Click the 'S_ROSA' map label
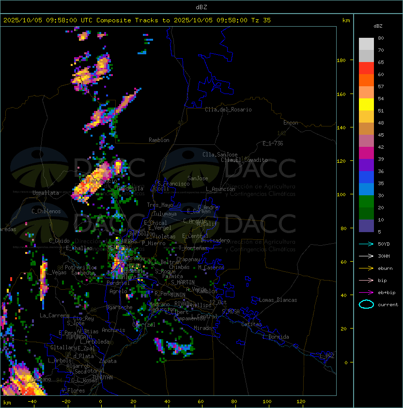 pyautogui.click(x=231, y=311)
